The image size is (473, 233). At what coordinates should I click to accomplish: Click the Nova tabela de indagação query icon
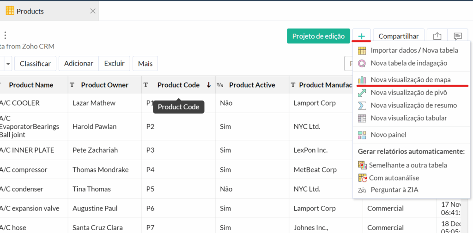point(362,63)
